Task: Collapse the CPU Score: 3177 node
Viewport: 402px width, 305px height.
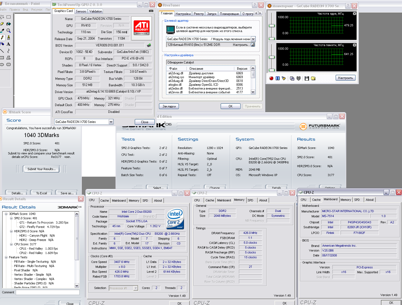Action: [11, 244]
